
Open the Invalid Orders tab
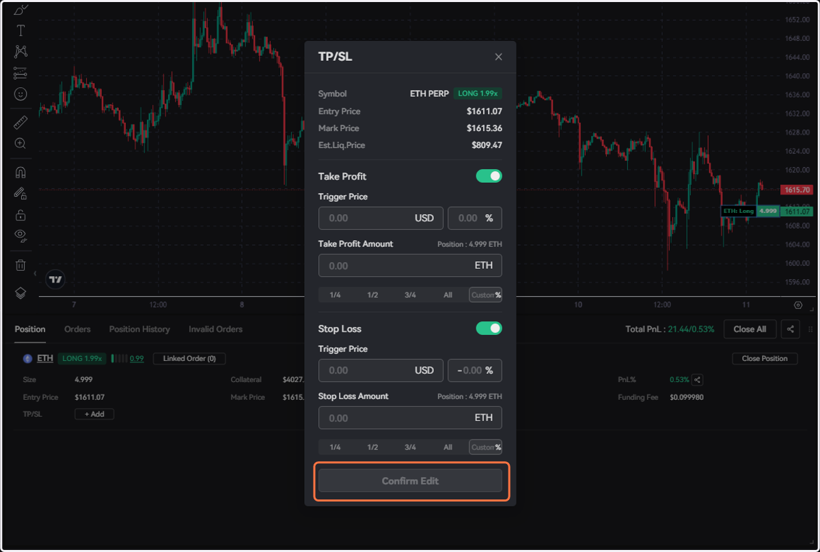tap(215, 329)
